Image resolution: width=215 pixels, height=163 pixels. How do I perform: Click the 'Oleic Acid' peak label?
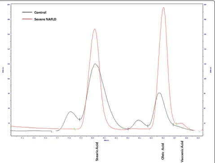tap(163, 151)
